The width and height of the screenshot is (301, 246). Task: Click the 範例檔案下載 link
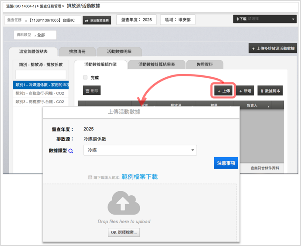tap(139, 177)
